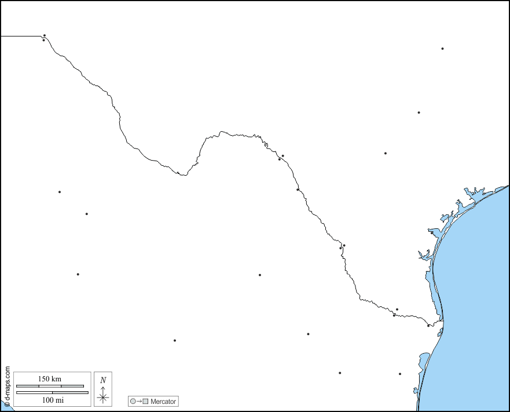Image resolution: width=510 pixels, height=412 pixels.
Task: Click the d-maps.com copyright text
Action: coord(7,386)
